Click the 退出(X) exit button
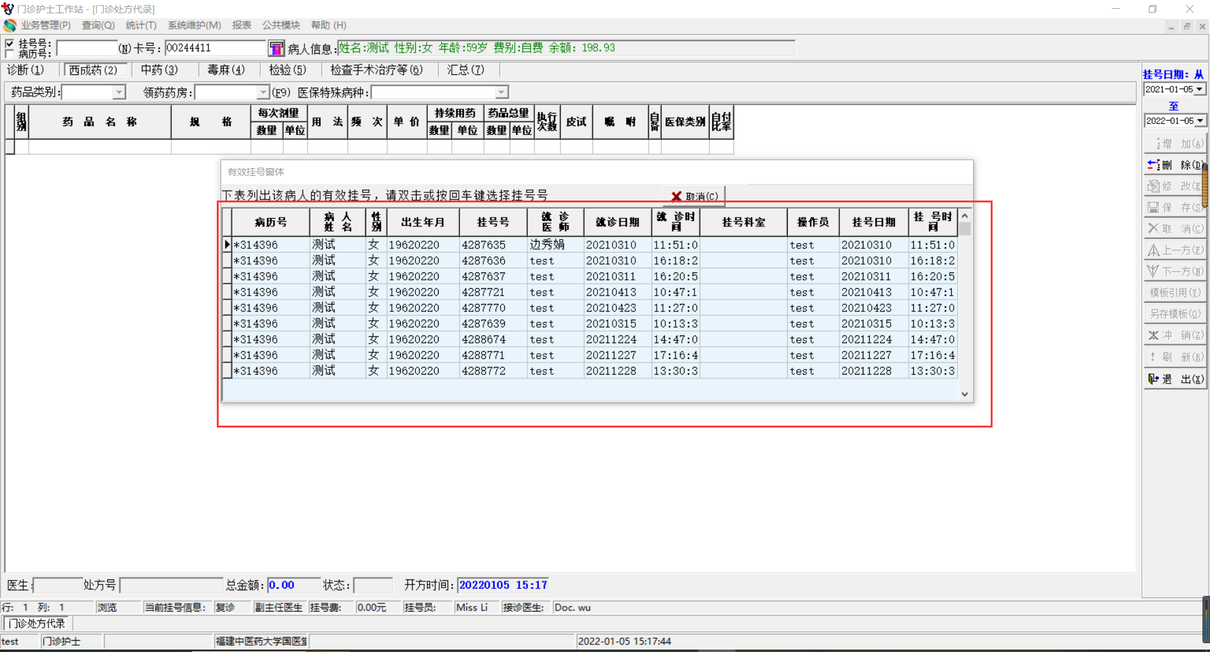Screen dimensions: 1210x652 1174,379
